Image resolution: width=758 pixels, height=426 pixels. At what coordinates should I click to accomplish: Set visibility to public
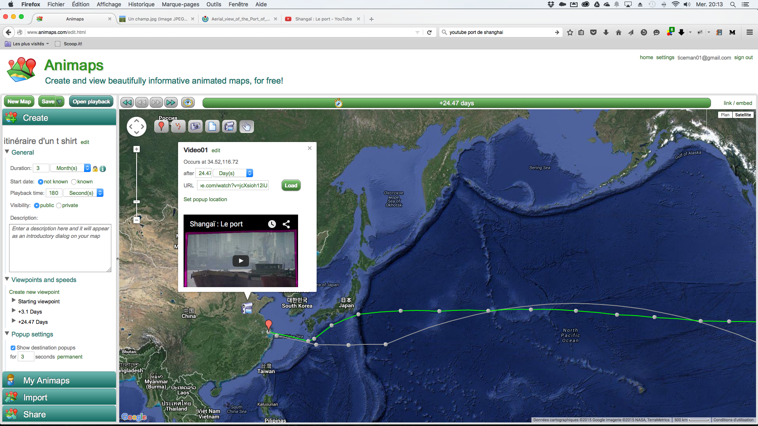pos(37,206)
